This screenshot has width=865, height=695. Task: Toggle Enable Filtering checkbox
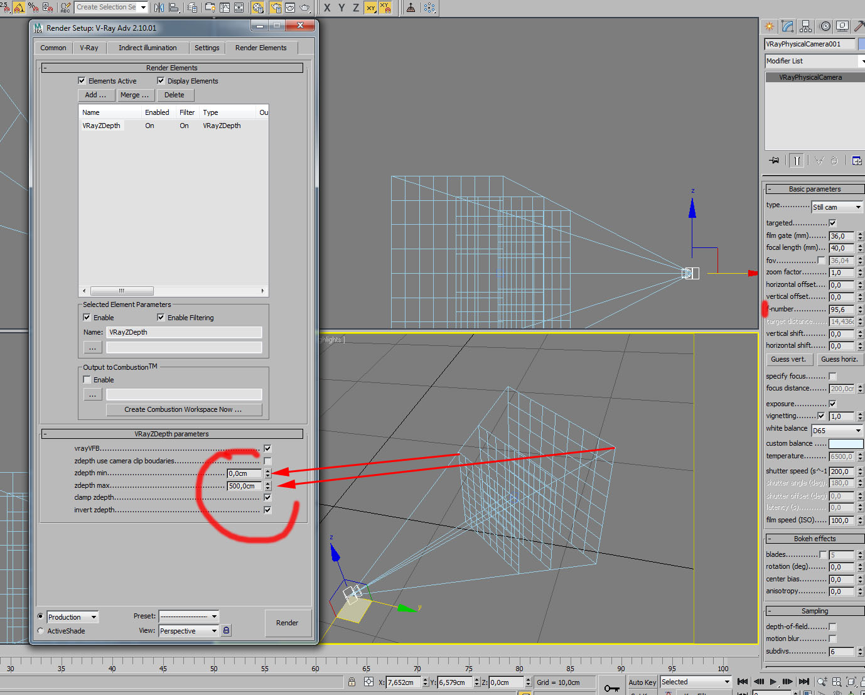161,317
